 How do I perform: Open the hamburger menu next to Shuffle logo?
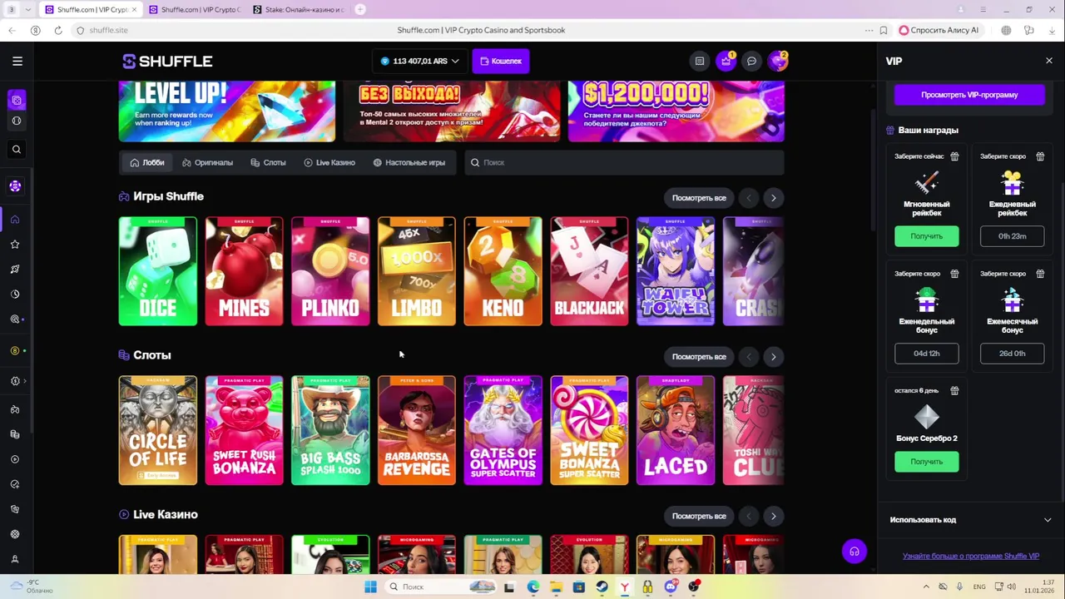[x=17, y=61]
